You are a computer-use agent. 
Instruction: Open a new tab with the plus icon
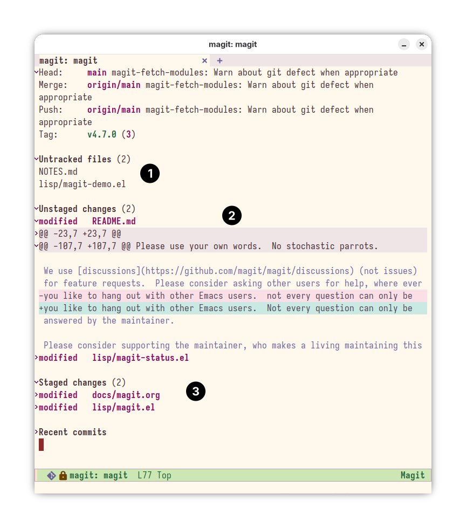[x=220, y=60]
